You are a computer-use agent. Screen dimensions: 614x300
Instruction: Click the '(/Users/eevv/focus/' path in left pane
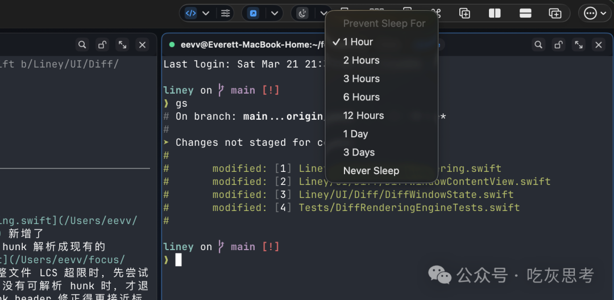66,260
